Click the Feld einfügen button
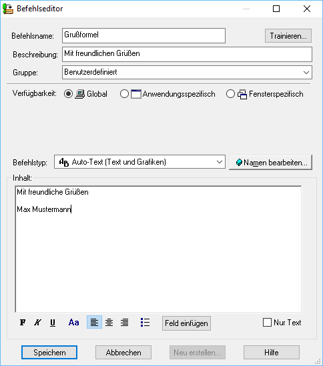 point(186,323)
